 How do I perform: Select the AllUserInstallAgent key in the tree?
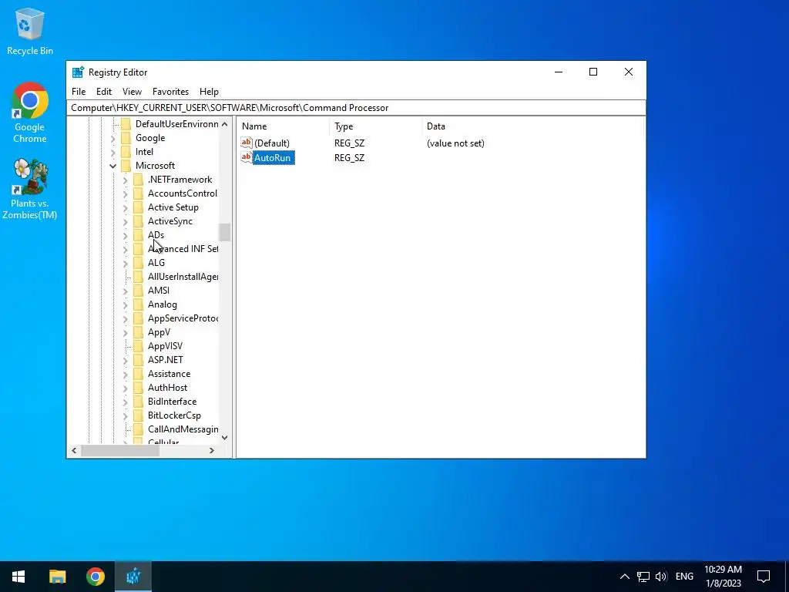(x=183, y=277)
